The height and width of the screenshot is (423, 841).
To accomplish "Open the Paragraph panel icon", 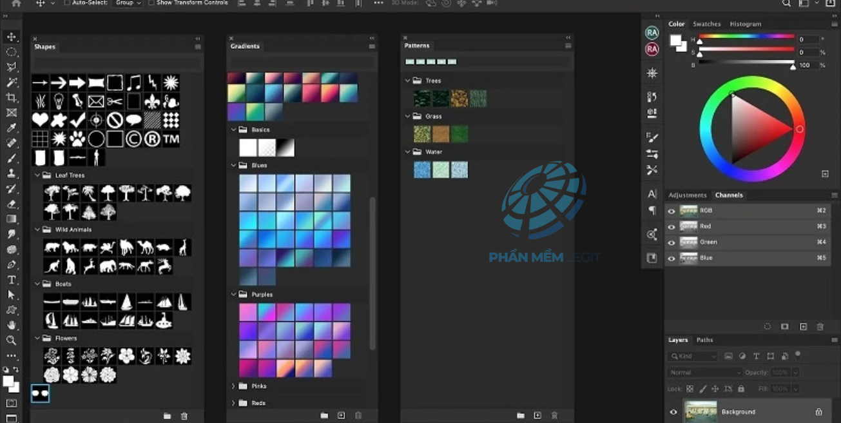I will pyautogui.click(x=652, y=210).
